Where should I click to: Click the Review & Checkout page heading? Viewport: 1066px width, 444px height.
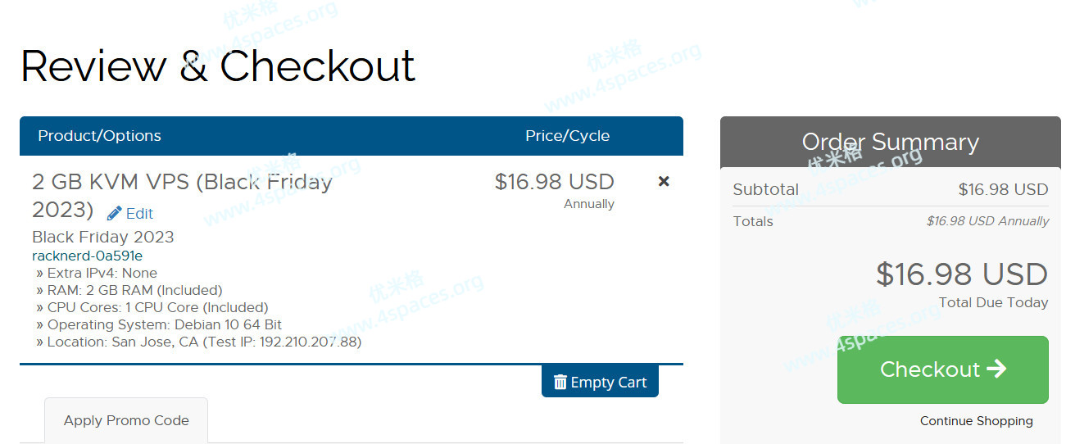pyautogui.click(x=218, y=66)
